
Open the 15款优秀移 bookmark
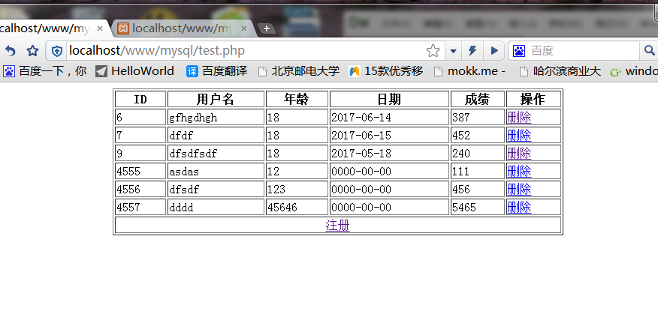385,71
